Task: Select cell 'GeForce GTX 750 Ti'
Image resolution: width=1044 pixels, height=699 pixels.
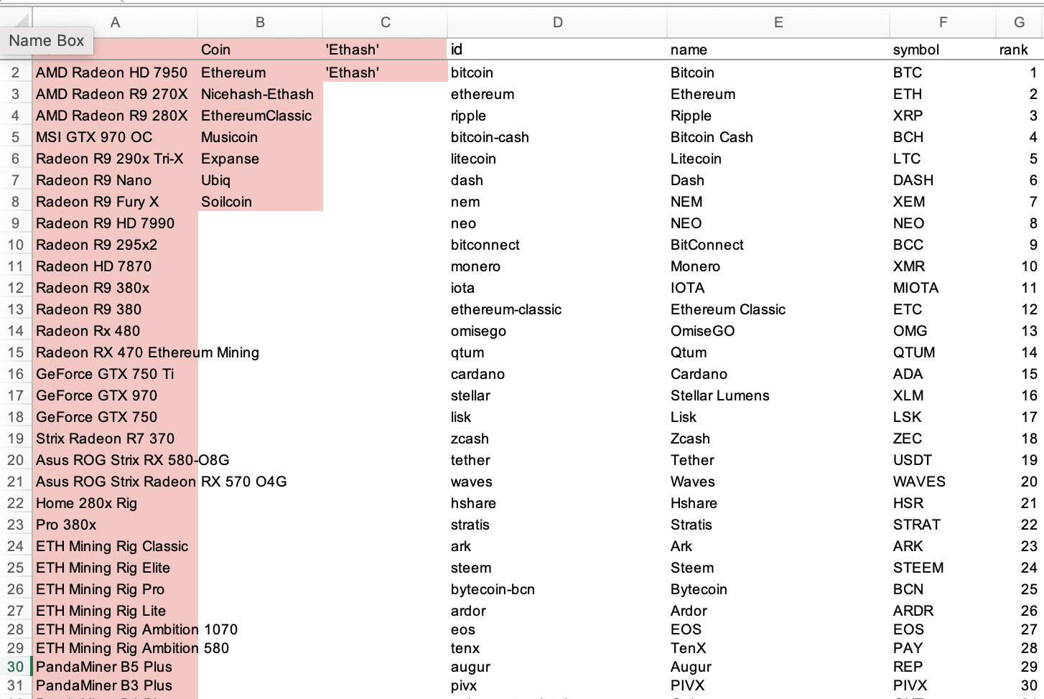Action: (x=115, y=374)
